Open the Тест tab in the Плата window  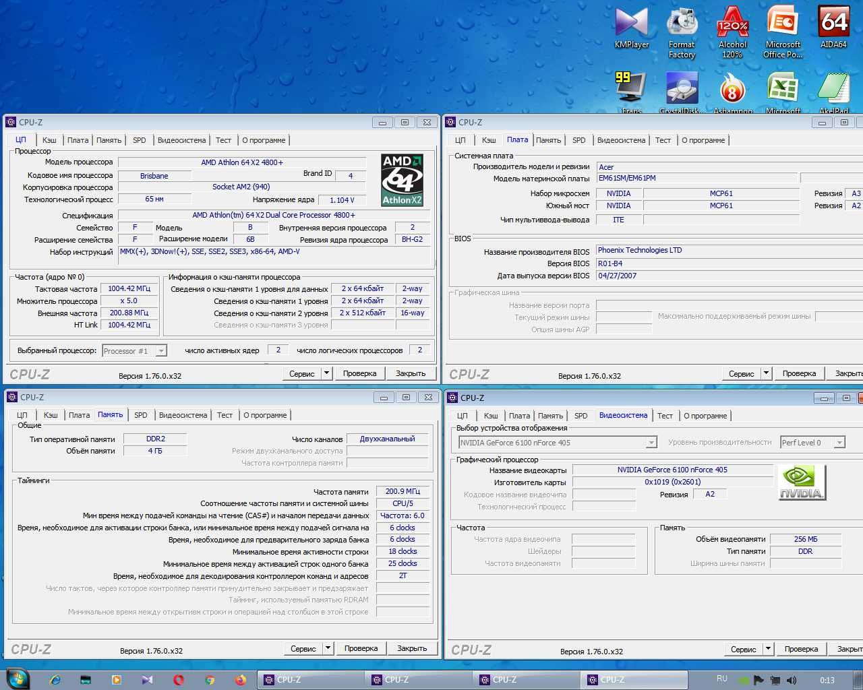(663, 140)
